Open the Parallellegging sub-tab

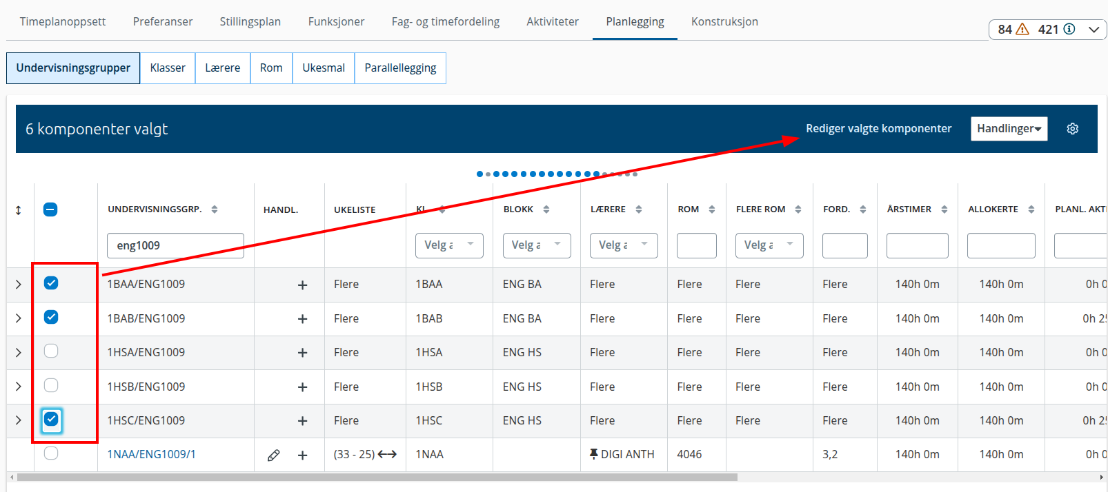coord(400,68)
